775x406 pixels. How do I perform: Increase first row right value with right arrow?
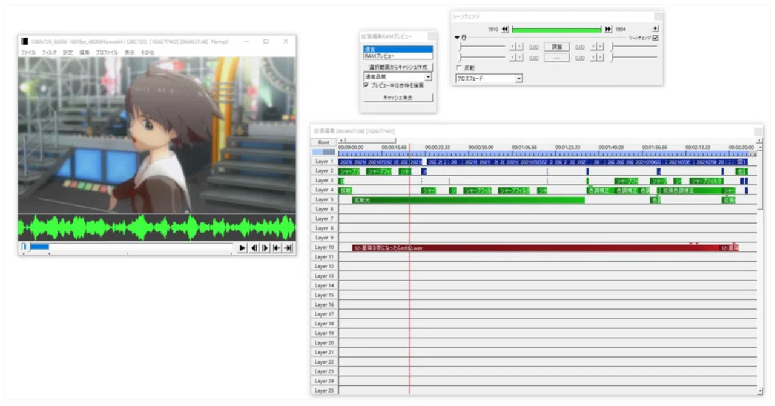coord(600,47)
